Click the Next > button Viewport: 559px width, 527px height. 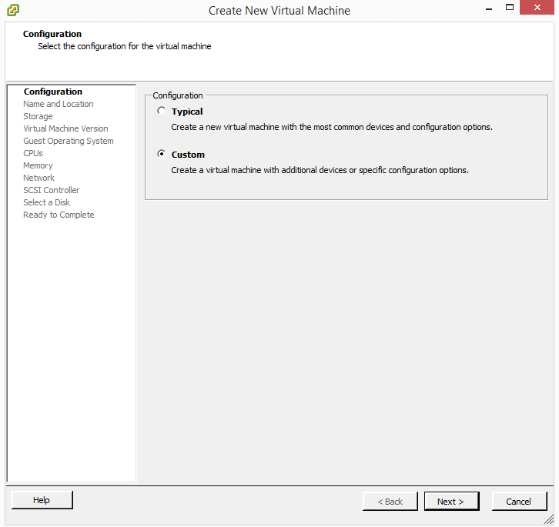point(451,502)
